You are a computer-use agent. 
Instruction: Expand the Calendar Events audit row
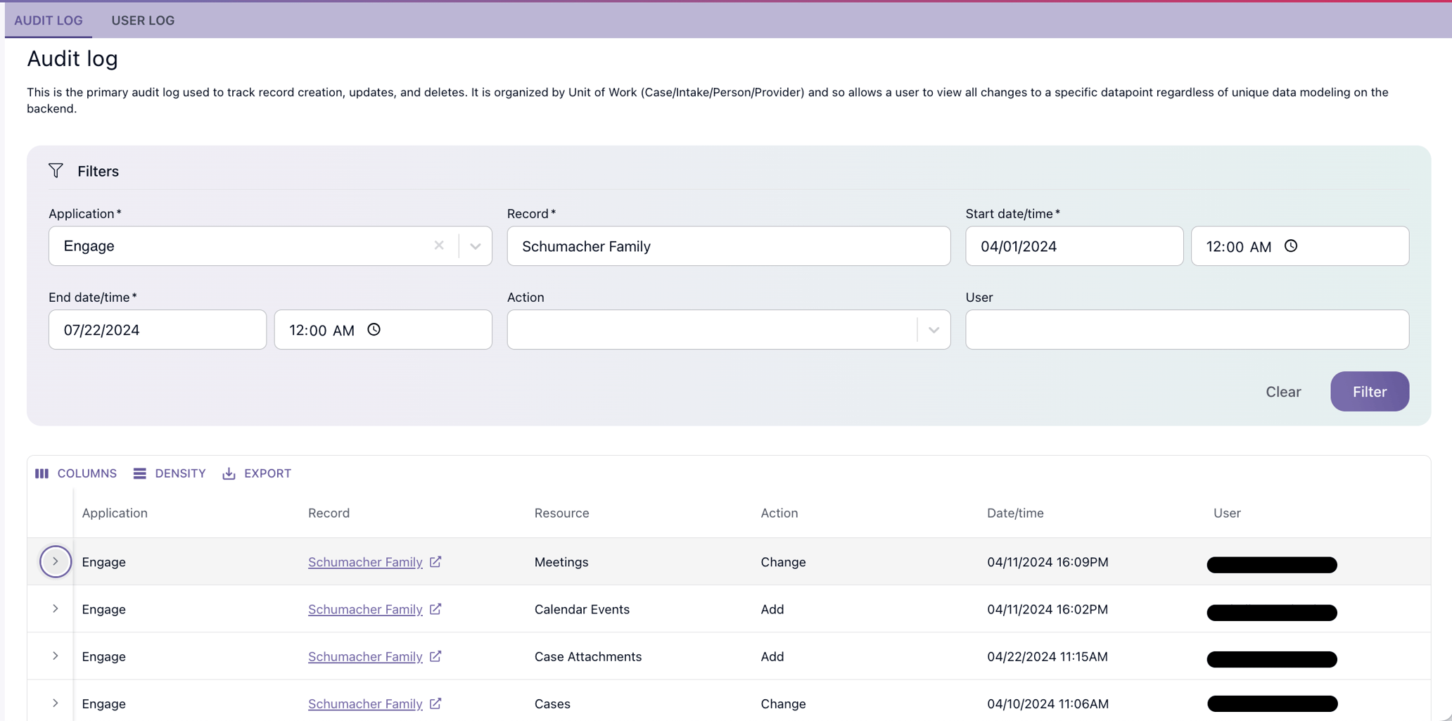[55, 609]
